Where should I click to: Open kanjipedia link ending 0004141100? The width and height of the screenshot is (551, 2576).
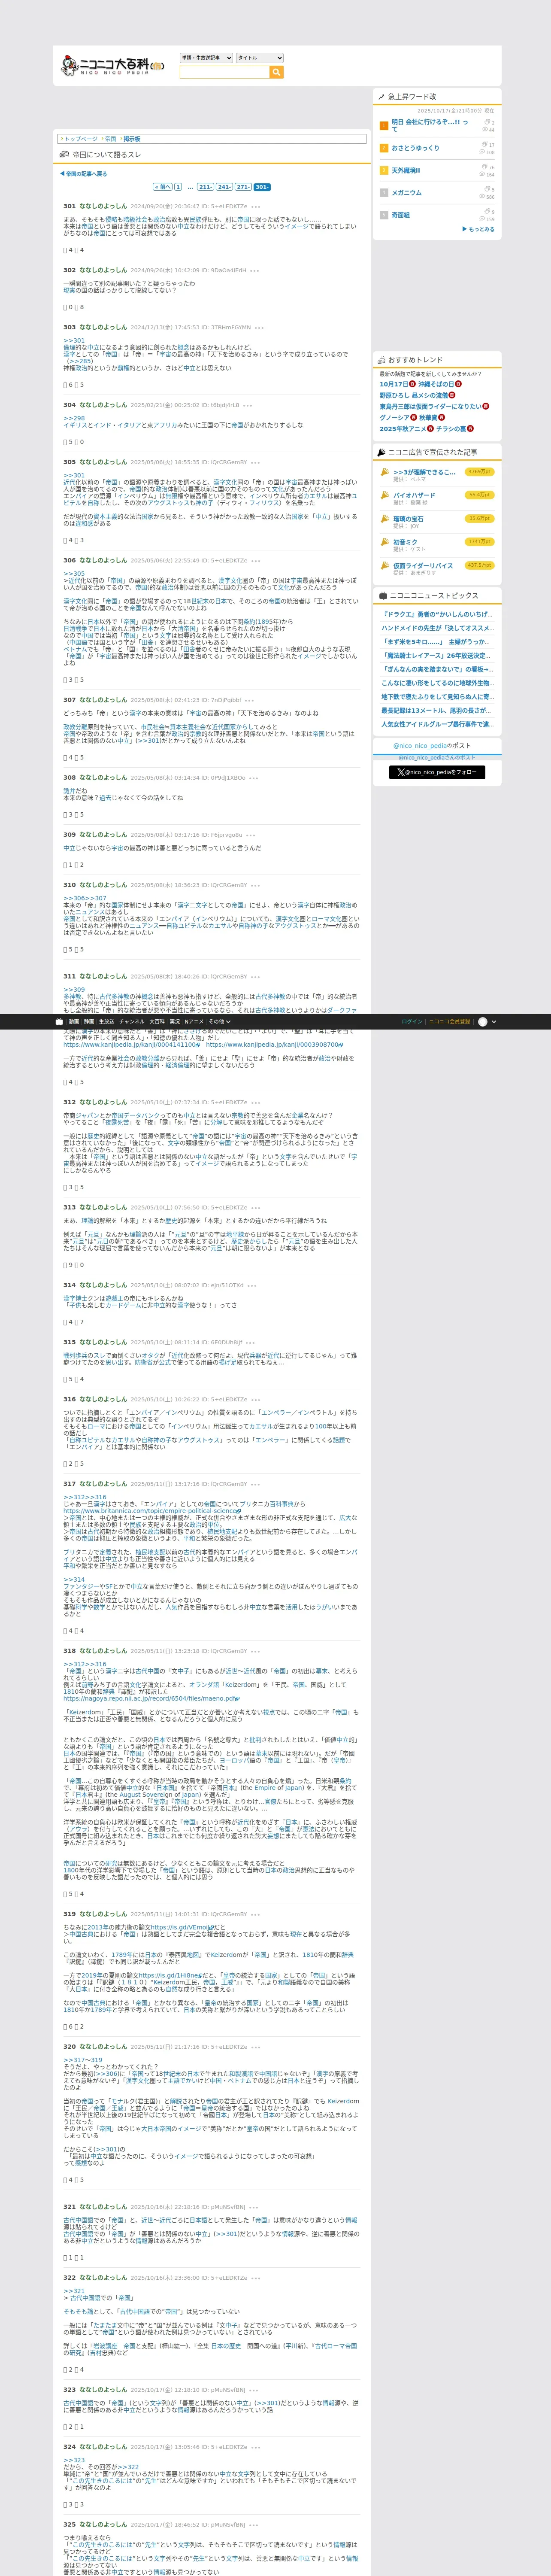[132, 1044]
